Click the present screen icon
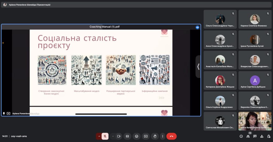Viewport: 273px width, 142px height. (146, 136)
